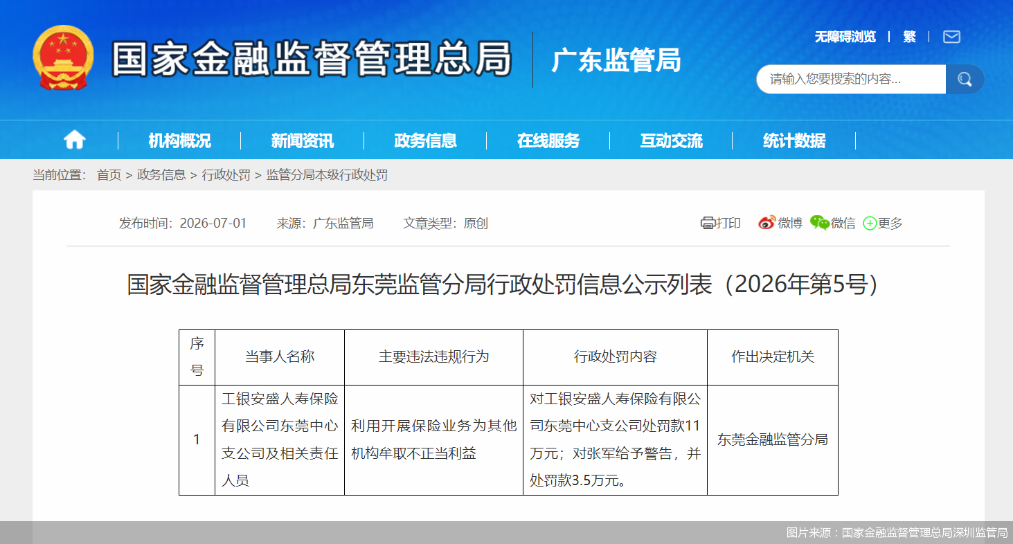This screenshot has width=1013, height=544.
Task: Click 微博 share label
Action: pyautogui.click(x=790, y=223)
